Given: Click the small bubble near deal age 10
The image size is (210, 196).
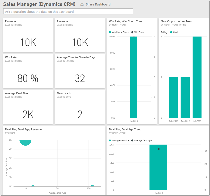Looking at the screenshot, I should coord(33,186).
